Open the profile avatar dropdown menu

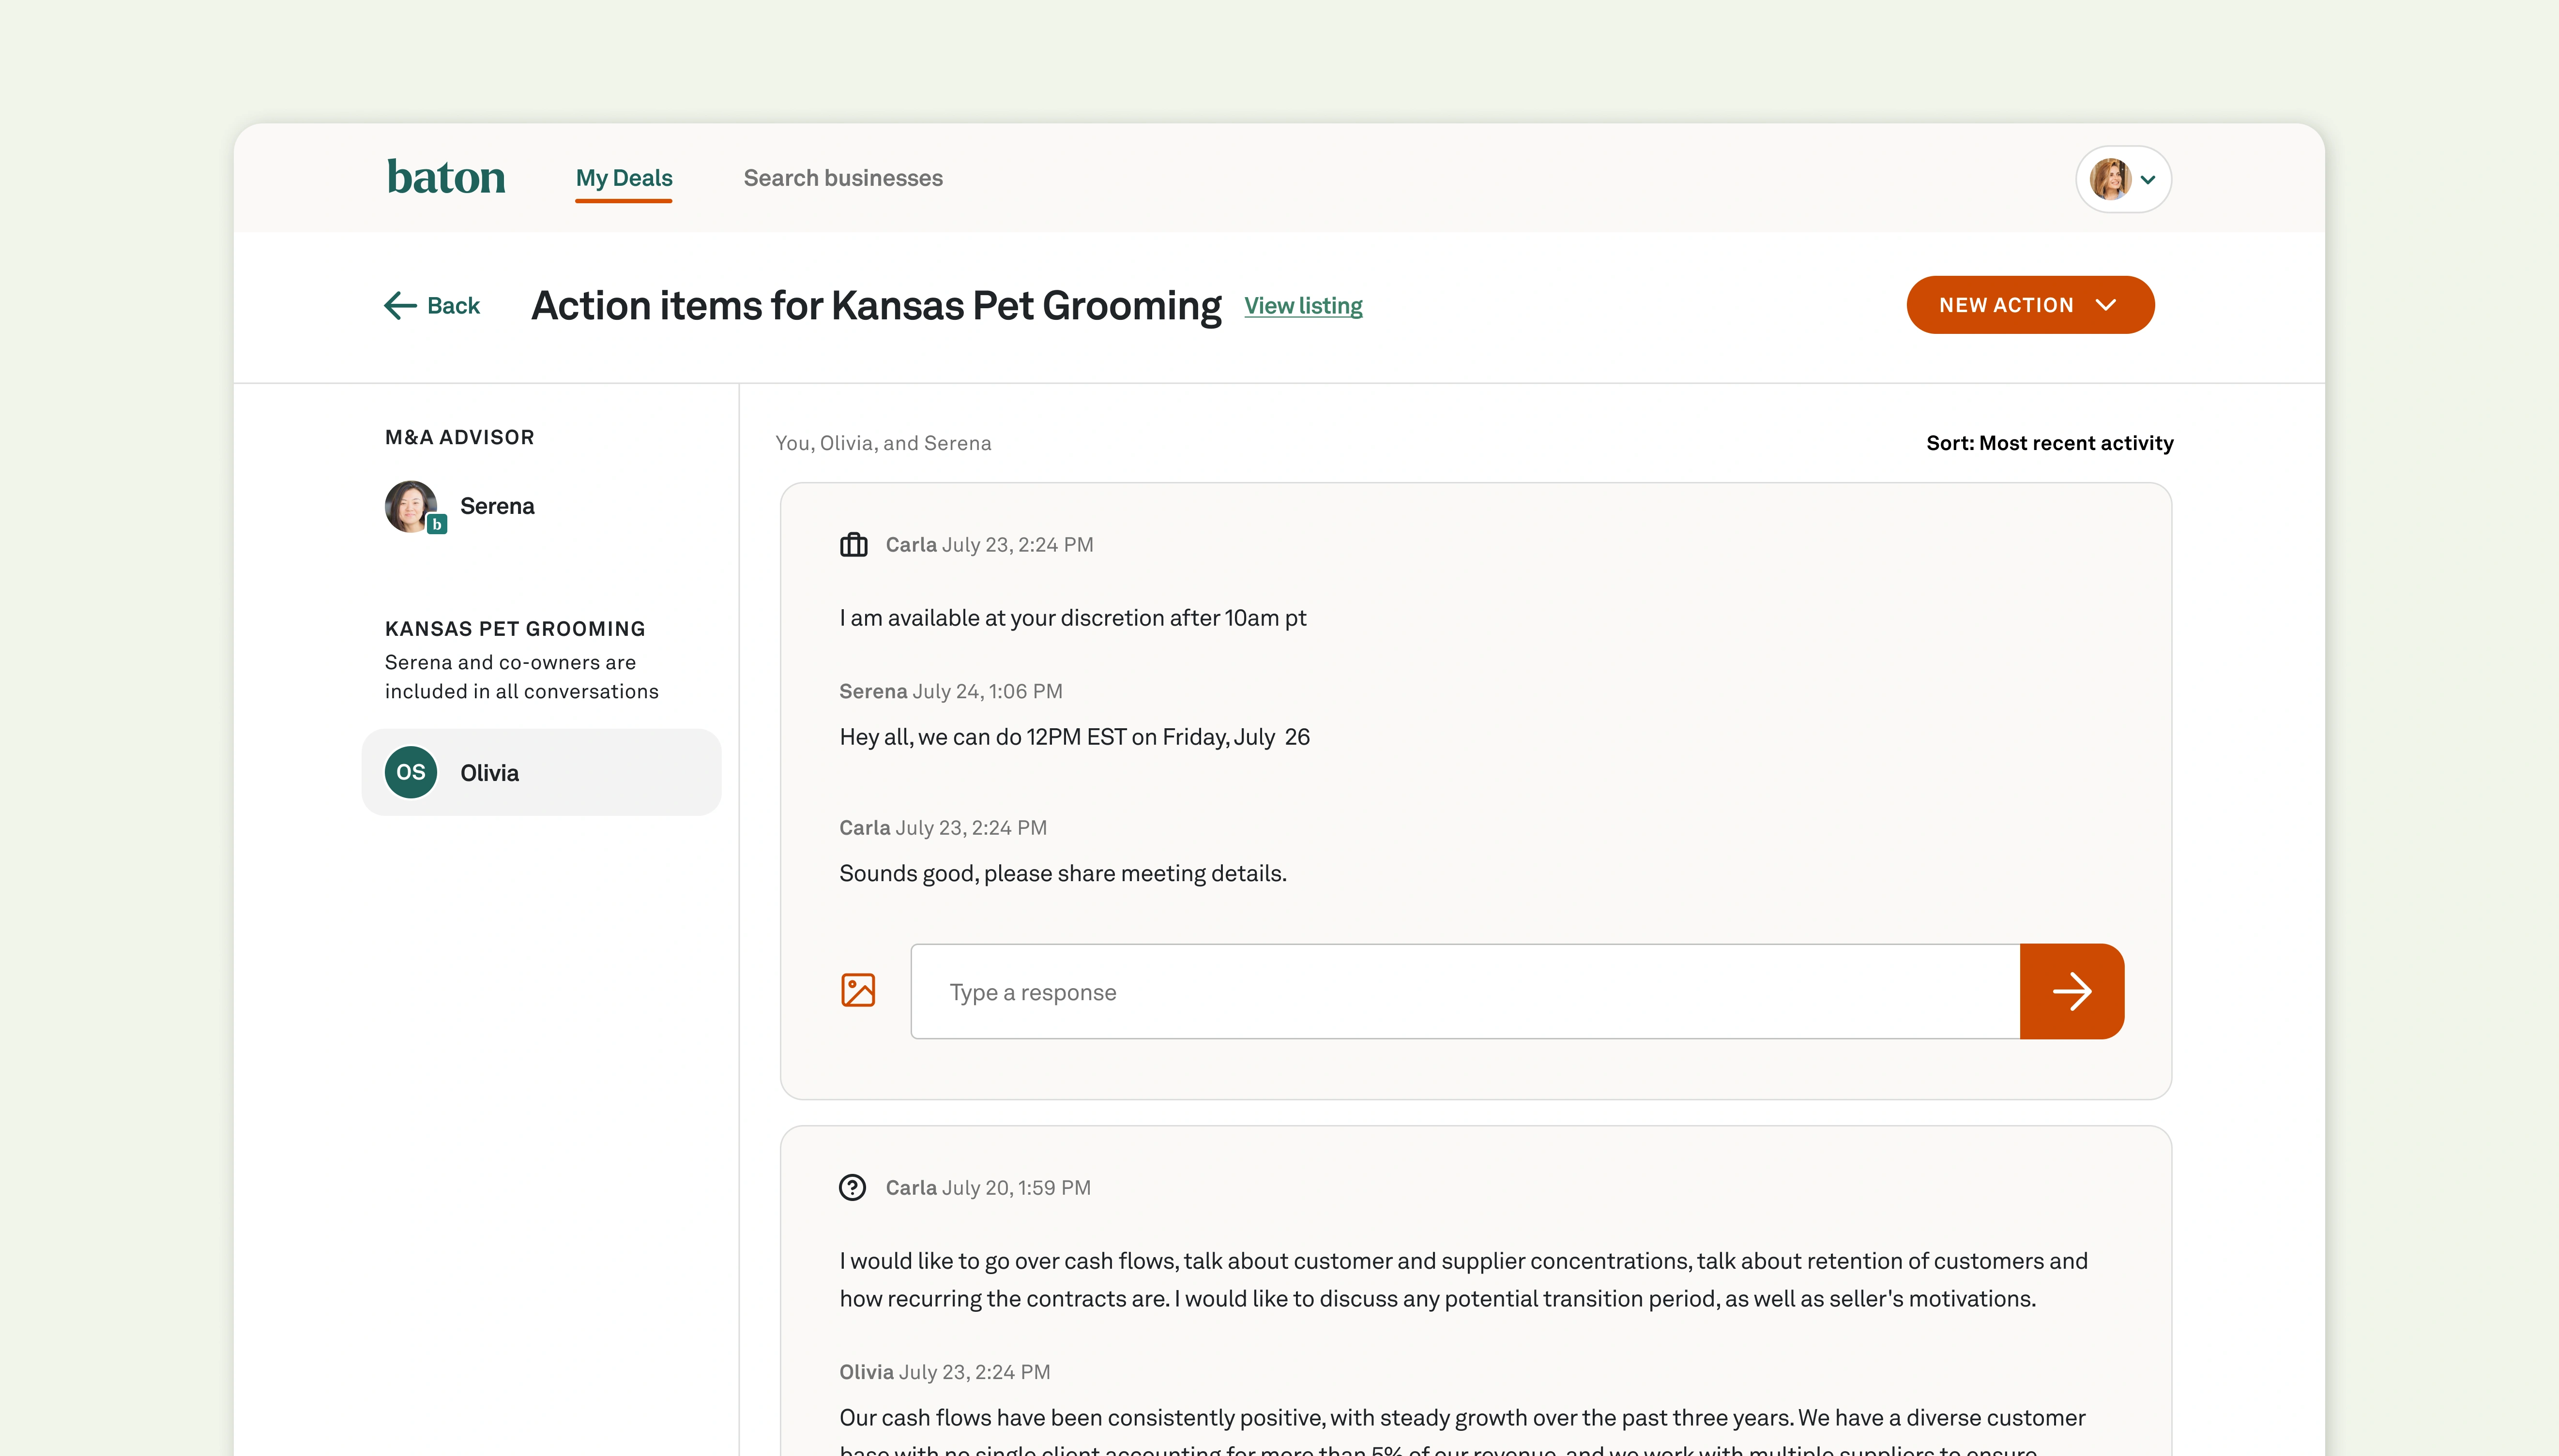pos(2147,180)
